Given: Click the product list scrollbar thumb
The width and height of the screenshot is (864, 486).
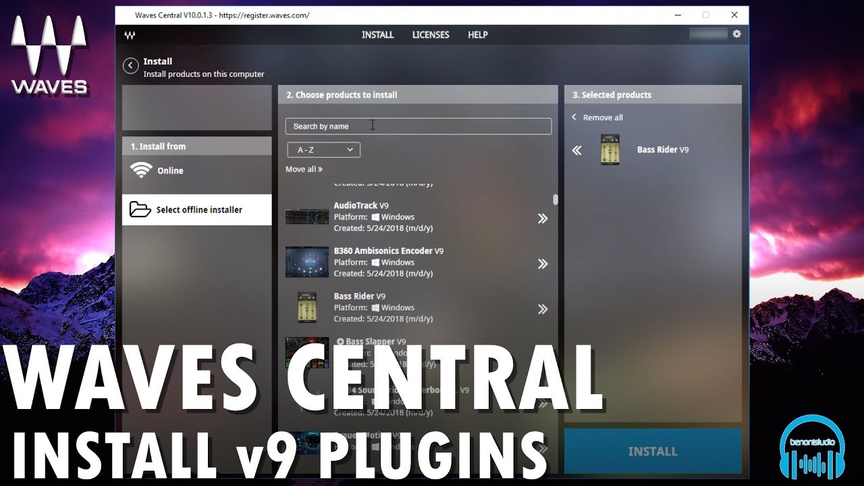Looking at the screenshot, I should coord(556,200).
